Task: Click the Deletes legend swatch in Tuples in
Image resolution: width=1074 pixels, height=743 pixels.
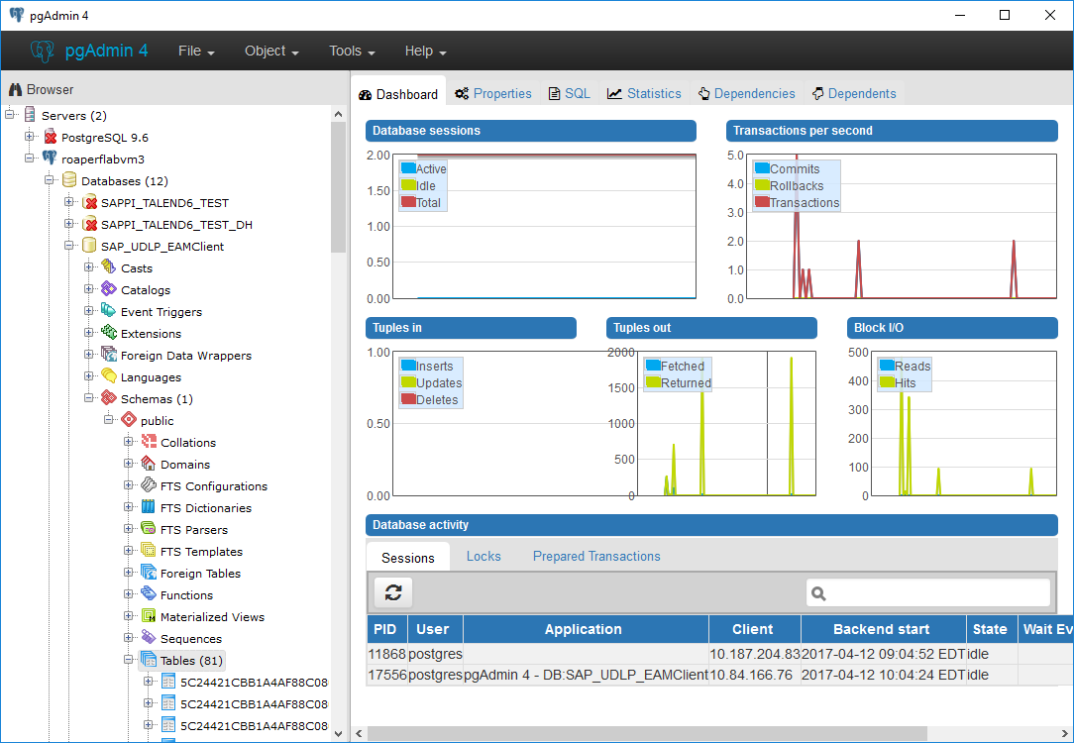Action: click(x=408, y=399)
